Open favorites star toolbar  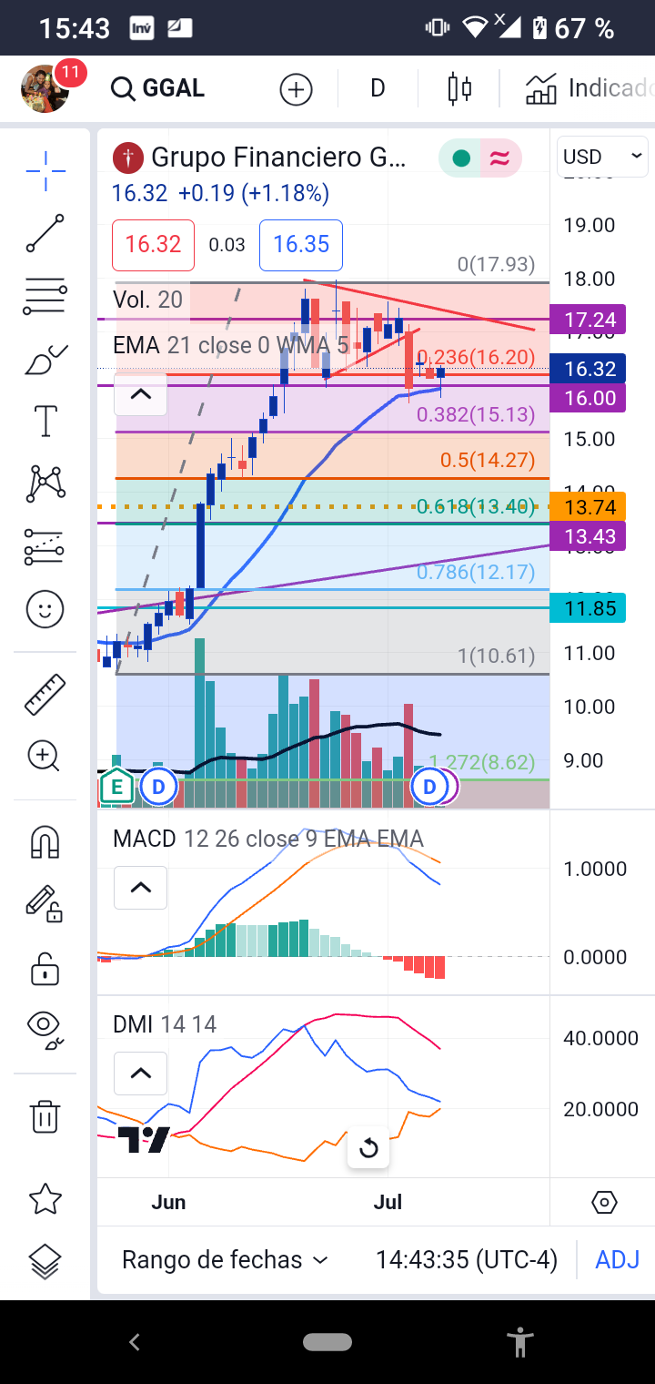pyautogui.click(x=45, y=1200)
